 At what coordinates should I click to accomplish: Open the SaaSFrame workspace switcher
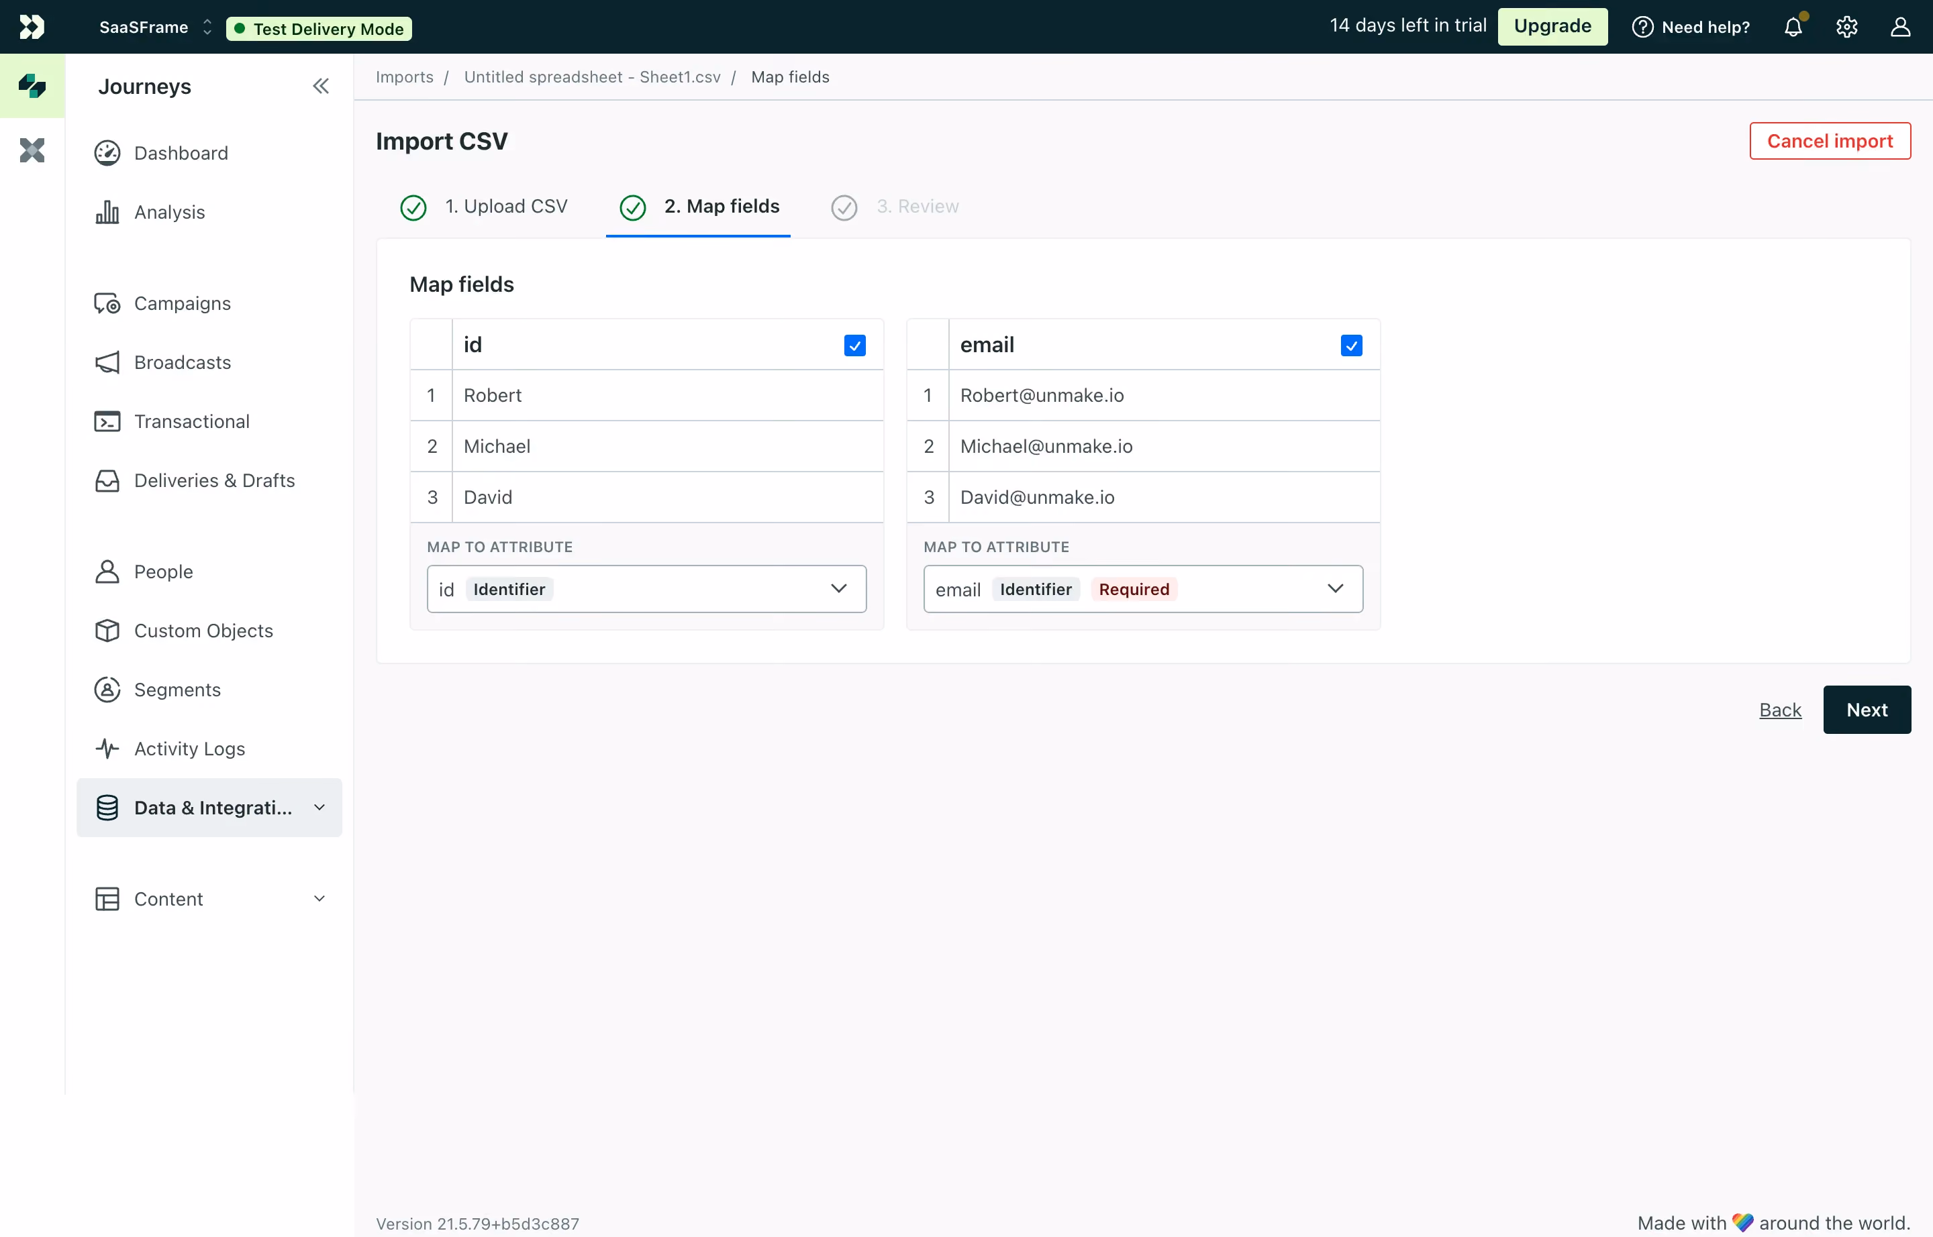click(156, 28)
